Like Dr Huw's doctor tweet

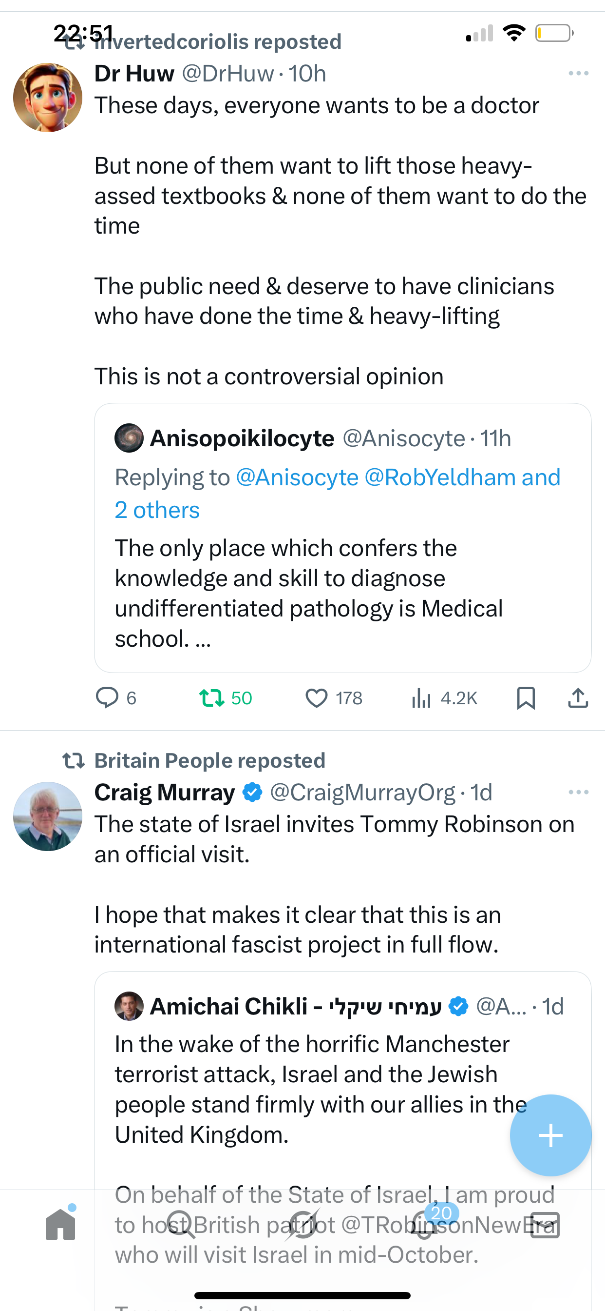[317, 698]
